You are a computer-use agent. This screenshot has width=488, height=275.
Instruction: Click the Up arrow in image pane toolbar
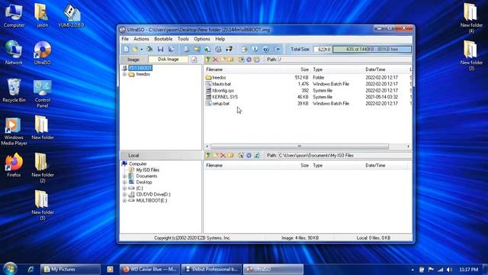[207, 60]
